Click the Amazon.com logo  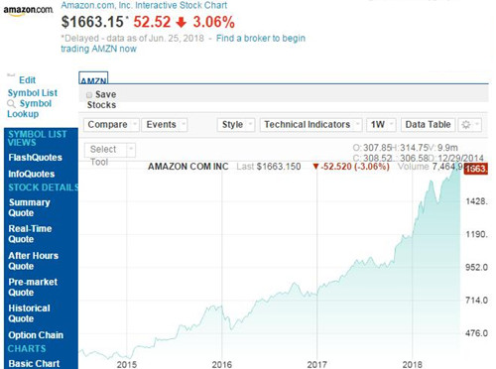tap(28, 10)
